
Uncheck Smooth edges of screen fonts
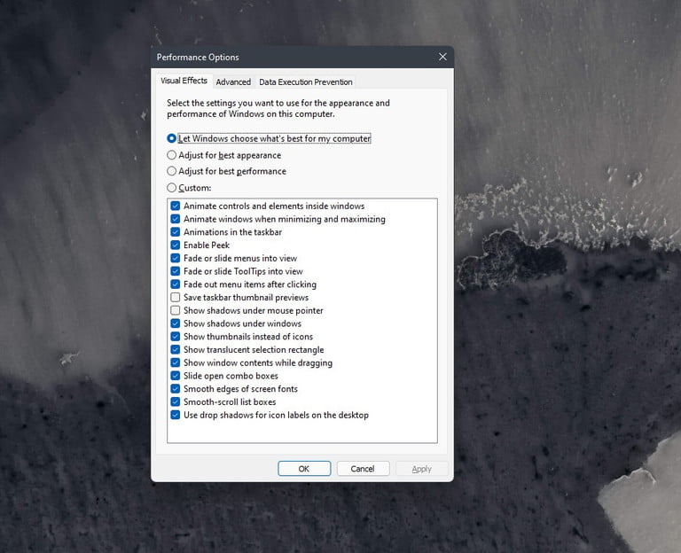click(176, 388)
